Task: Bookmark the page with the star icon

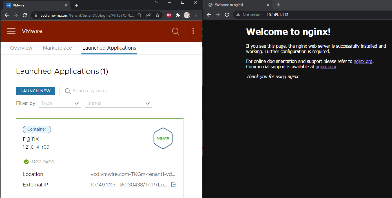Action: point(158,15)
